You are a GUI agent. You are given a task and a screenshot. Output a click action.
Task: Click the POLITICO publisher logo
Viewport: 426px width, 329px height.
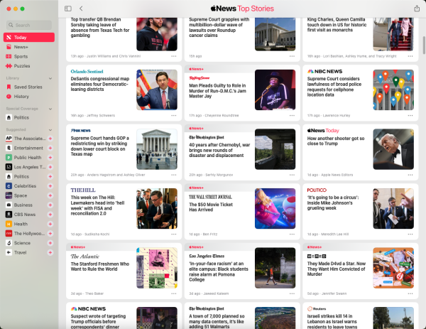pyautogui.click(x=317, y=190)
